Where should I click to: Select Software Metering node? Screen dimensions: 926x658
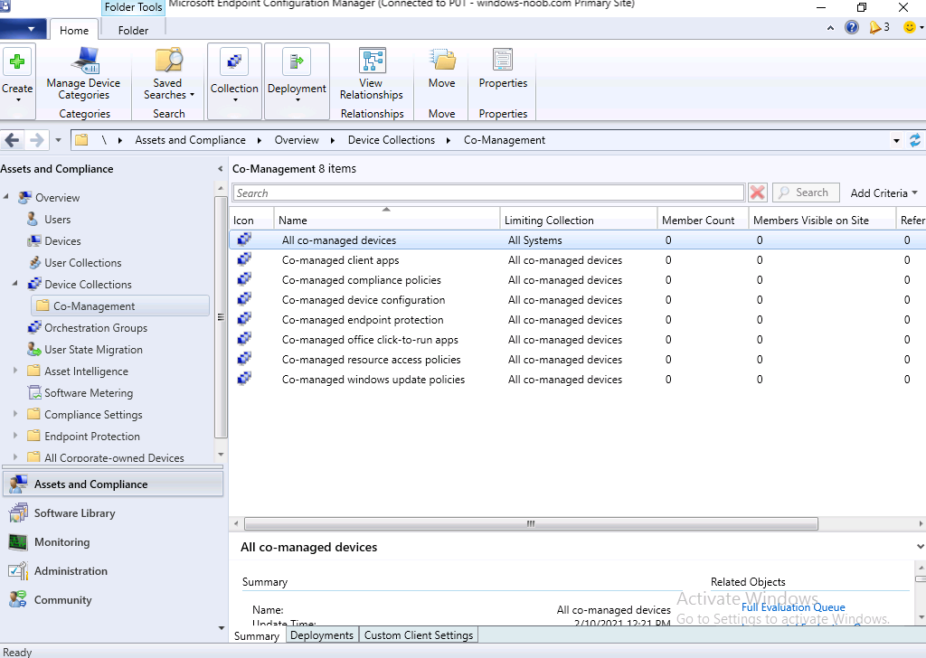click(x=89, y=393)
